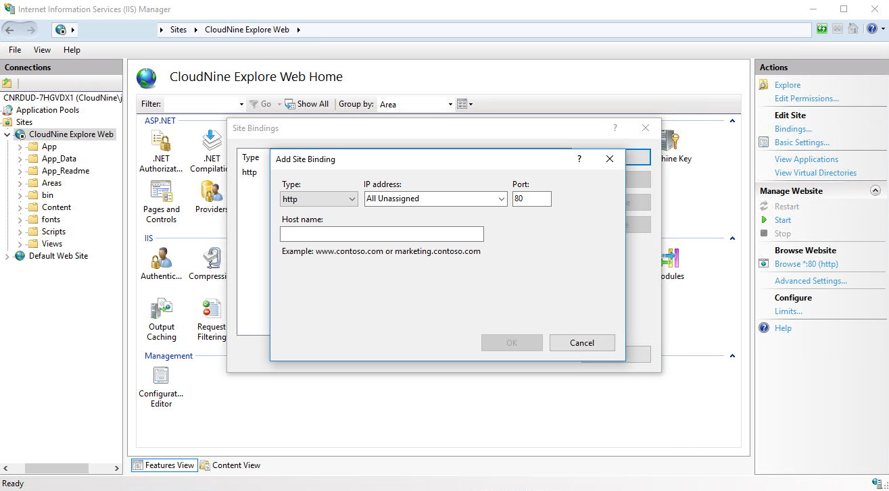Click the Filter text field
This screenshot has height=491, width=889.
point(200,104)
